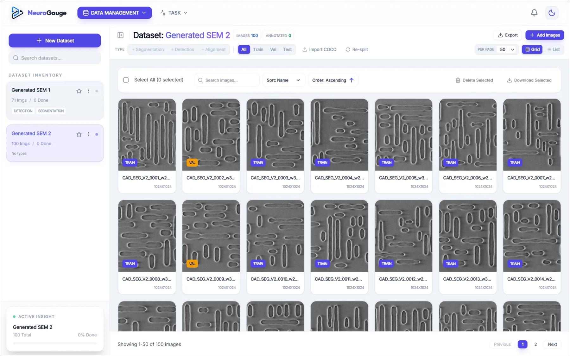Click the VAL badge on CAD_SEG_V2_0009
The image size is (570, 356).
(192, 264)
